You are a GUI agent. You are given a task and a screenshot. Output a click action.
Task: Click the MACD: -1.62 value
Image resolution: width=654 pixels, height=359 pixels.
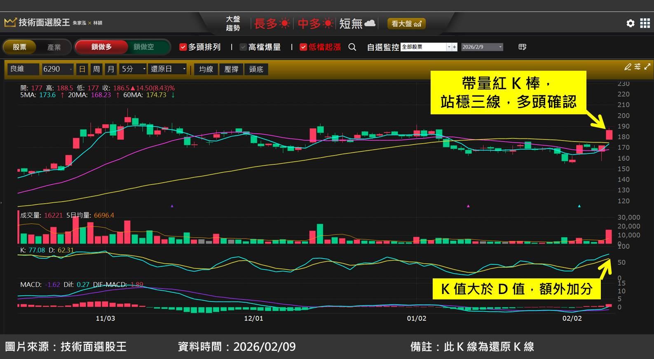tap(40, 285)
